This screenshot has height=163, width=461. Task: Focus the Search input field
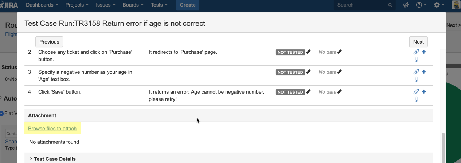point(361,5)
